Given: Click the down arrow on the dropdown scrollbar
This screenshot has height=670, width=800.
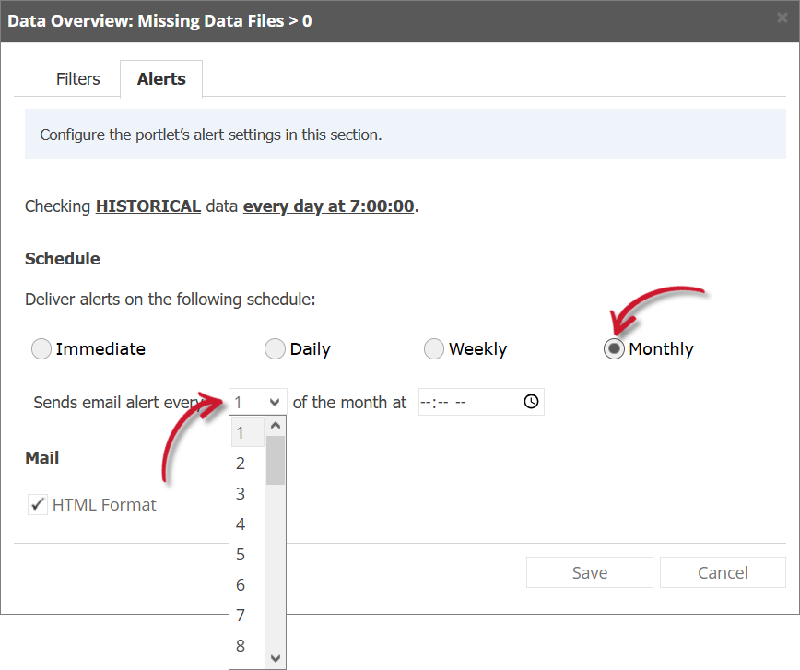Looking at the screenshot, I should [276, 658].
